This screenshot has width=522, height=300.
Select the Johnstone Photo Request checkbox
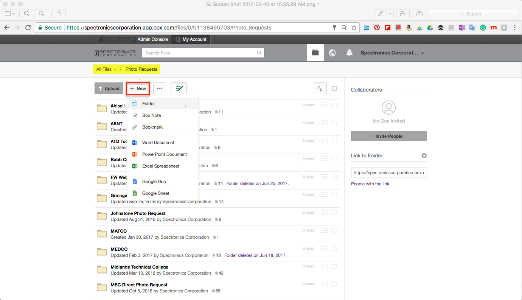[x=334, y=213]
